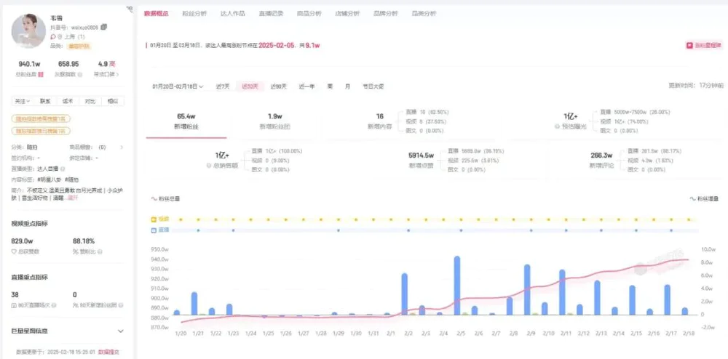Click the info icon beside 赞粉比
The width and height of the screenshot is (728, 359).
(x=100, y=251)
